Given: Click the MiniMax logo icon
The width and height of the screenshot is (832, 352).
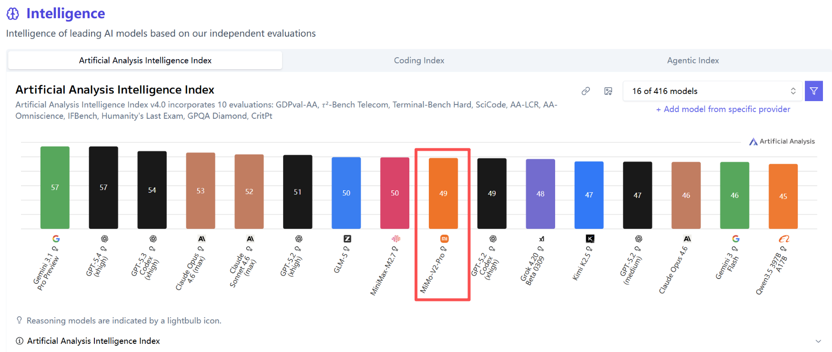Looking at the screenshot, I should pos(396,238).
